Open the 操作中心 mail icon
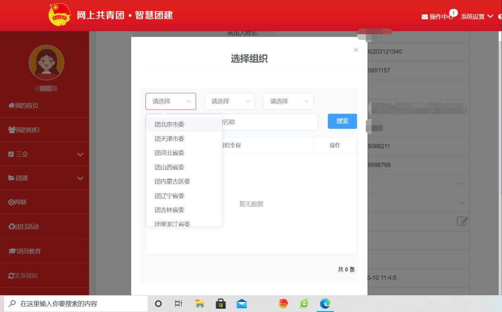 point(424,17)
